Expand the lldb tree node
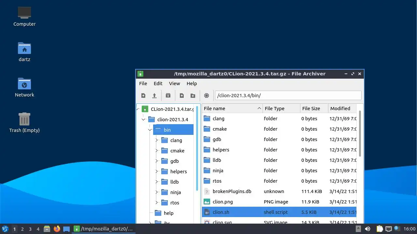 point(156,182)
